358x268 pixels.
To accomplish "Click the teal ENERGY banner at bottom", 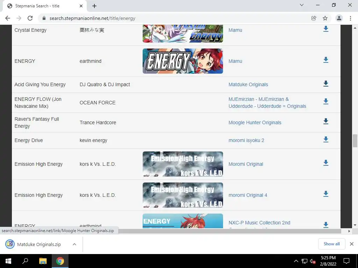I will tap(182, 221).
